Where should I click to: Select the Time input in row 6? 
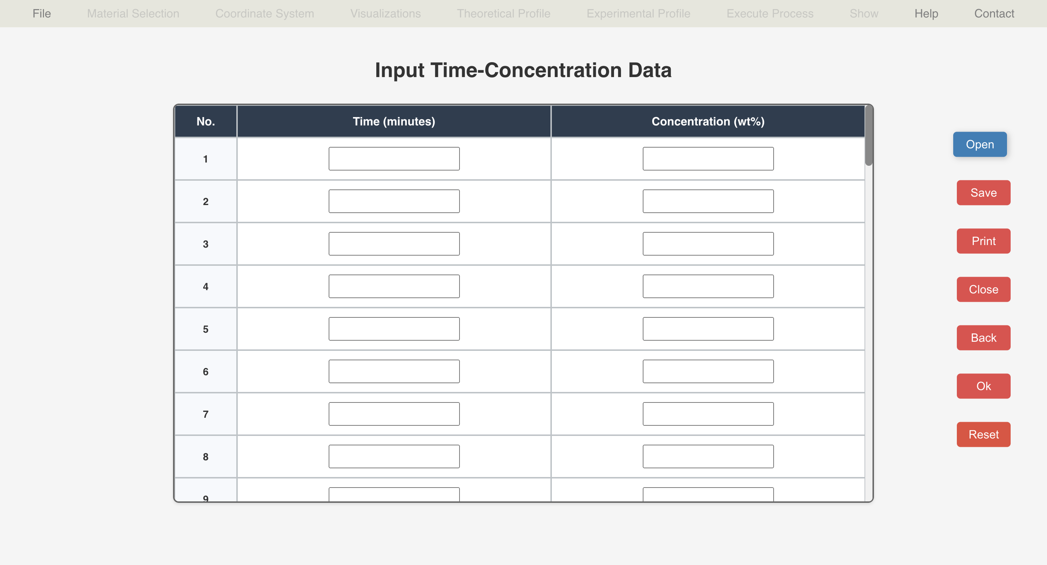click(x=394, y=372)
